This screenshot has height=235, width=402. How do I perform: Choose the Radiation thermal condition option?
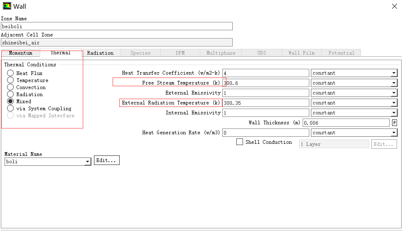[10, 94]
